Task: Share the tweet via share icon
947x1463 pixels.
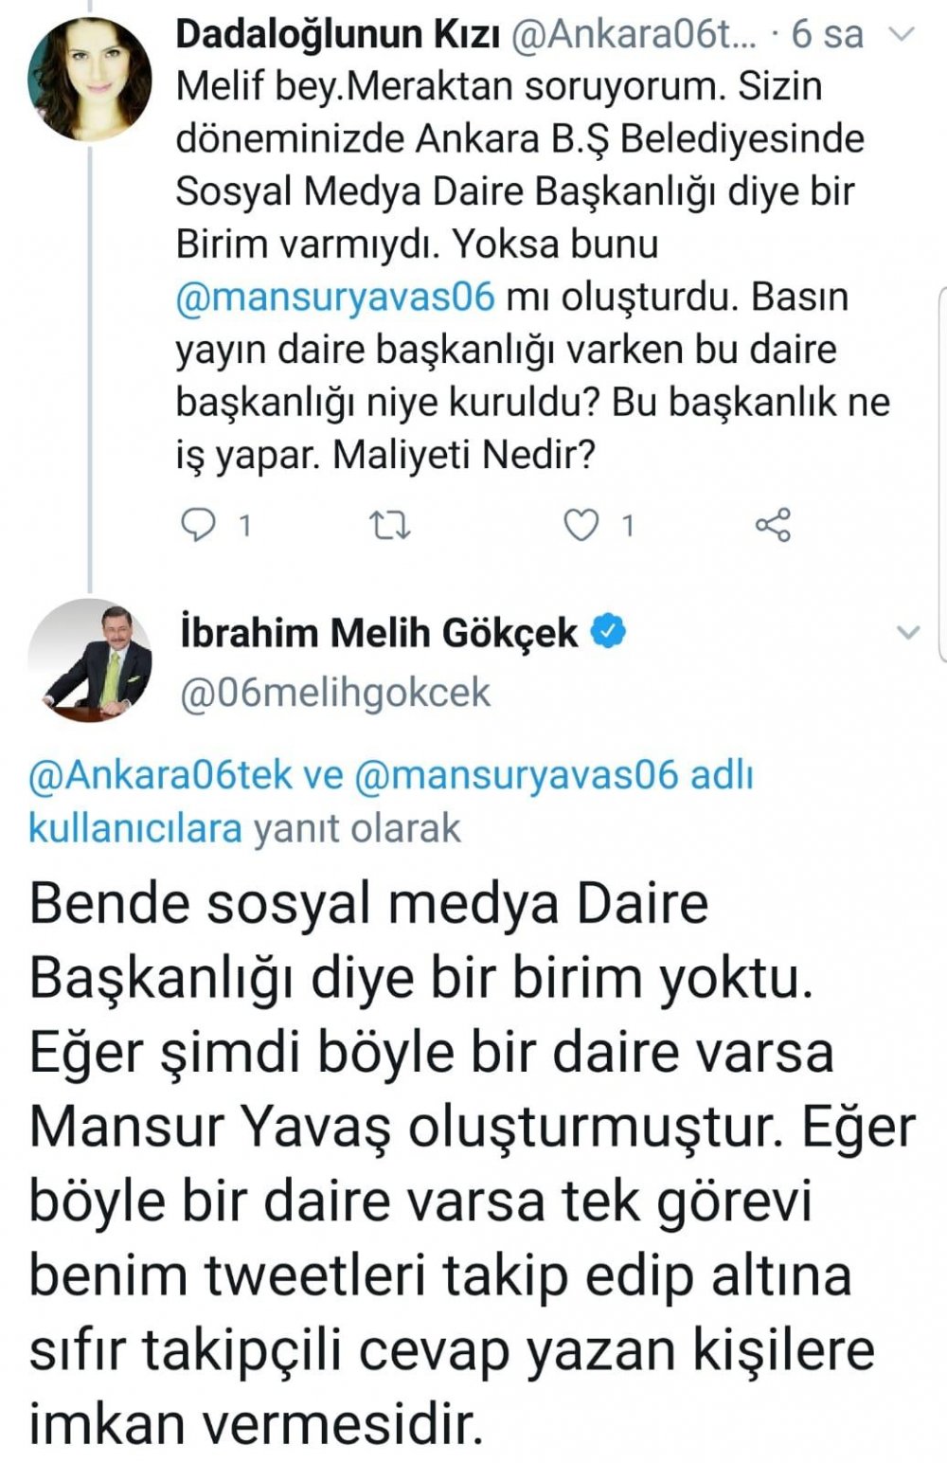Action: point(773,524)
